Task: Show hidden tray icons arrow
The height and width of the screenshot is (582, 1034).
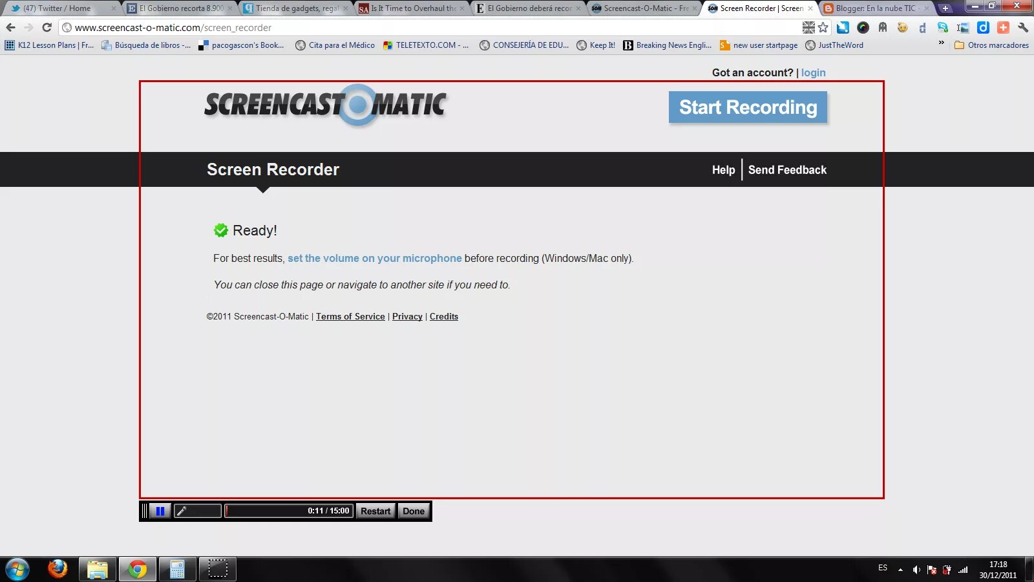Action: [x=900, y=570]
